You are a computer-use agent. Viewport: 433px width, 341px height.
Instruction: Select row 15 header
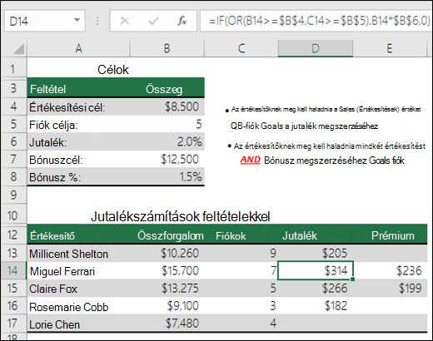click(x=13, y=289)
